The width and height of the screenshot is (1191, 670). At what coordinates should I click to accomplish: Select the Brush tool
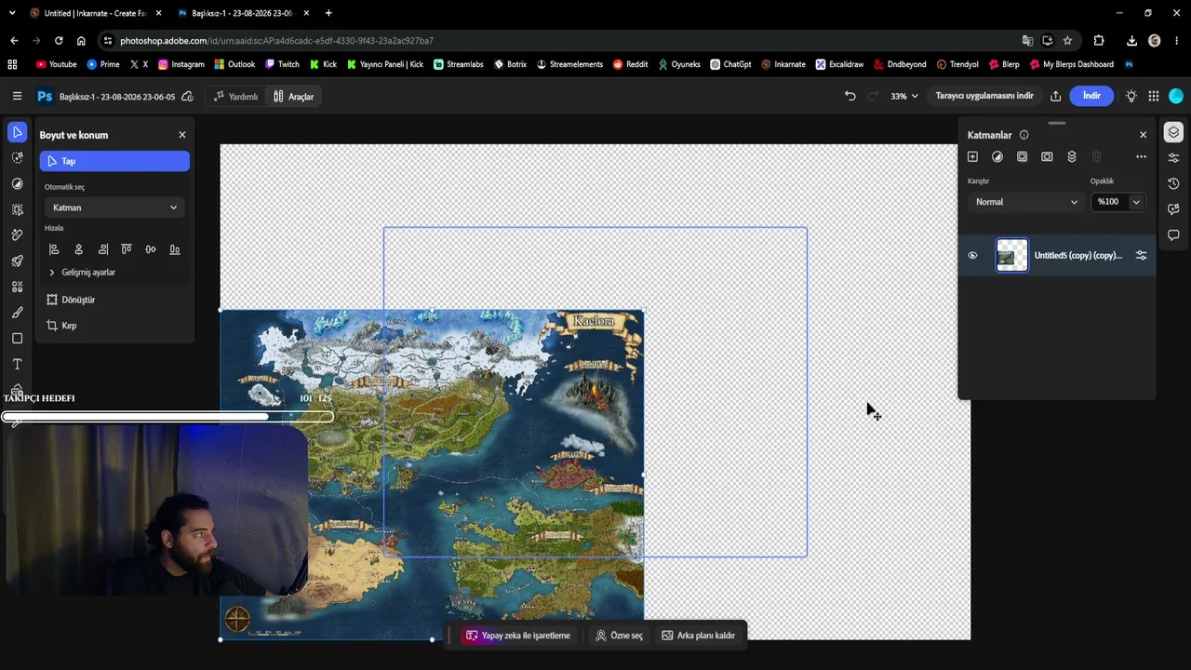click(x=17, y=313)
